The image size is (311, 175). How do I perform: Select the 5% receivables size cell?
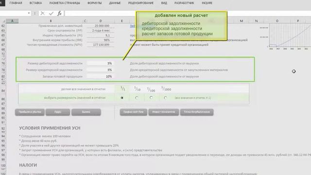coord(101,63)
